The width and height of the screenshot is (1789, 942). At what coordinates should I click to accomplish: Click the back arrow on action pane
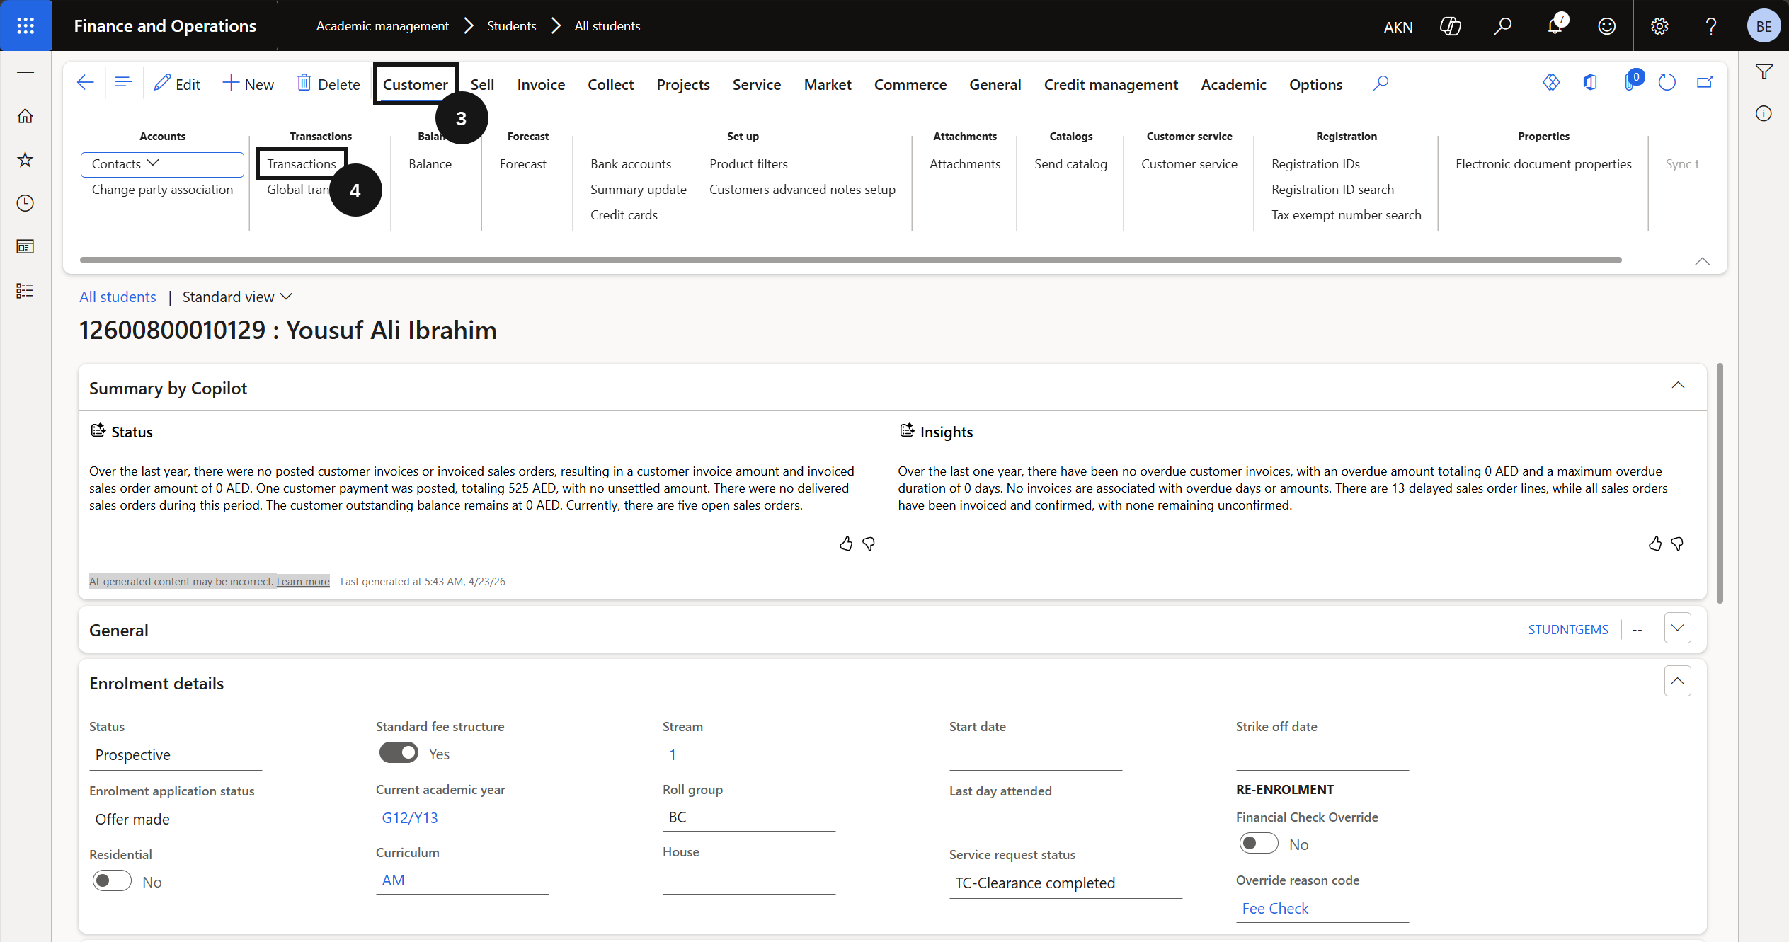(x=85, y=83)
